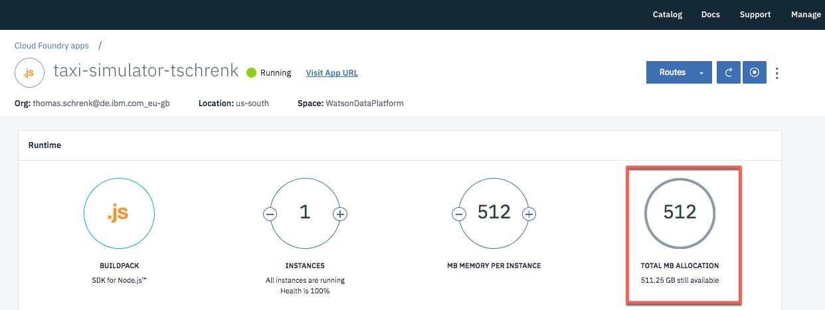Increase the number of instances
The height and width of the screenshot is (310, 825).
click(x=340, y=214)
